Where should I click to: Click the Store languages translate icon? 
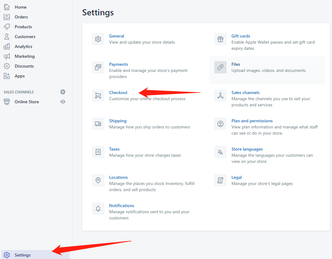(220, 152)
